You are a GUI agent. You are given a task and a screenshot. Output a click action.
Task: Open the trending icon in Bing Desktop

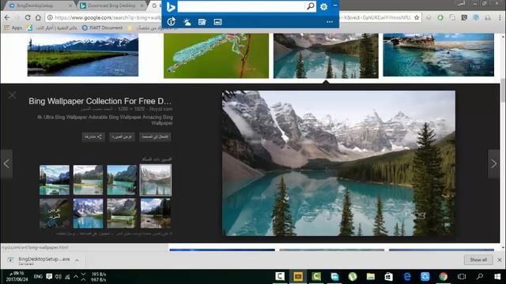tap(172, 21)
